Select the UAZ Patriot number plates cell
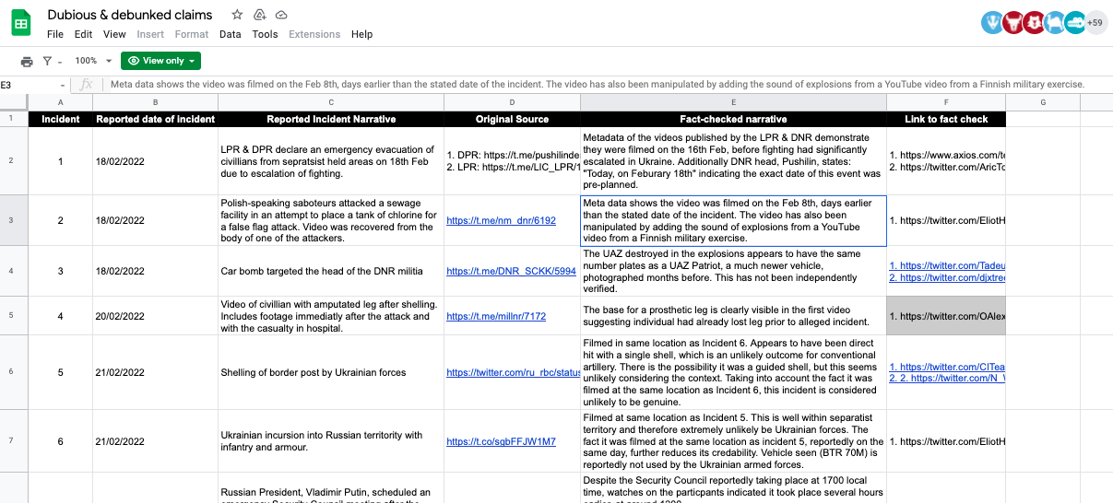The image size is (1113, 503). (x=733, y=271)
